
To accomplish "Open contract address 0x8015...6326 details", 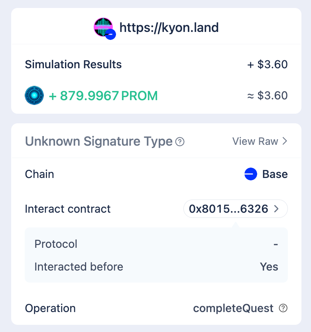I will click(228, 209).
